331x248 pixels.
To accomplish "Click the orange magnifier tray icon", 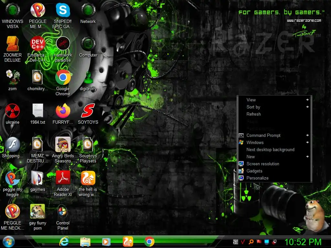I will pos(251,242).
